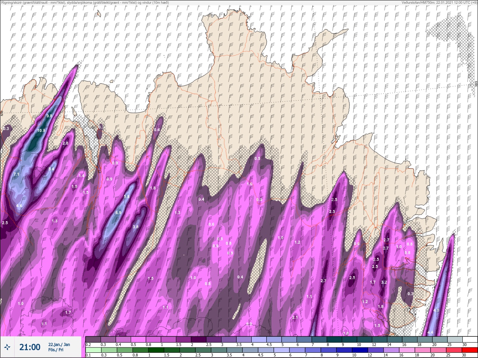Click the 10.9 precipitation value on the map
Image resolution: width=478 pixels, height=358 pixels.
(x=41, y=130)
